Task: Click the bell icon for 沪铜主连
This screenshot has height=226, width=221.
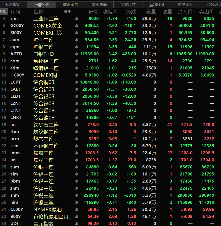Action: pos(77,167)
